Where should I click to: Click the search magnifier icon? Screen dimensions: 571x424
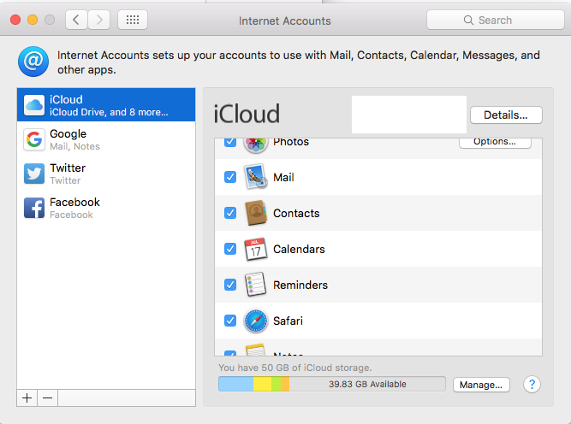468,20
